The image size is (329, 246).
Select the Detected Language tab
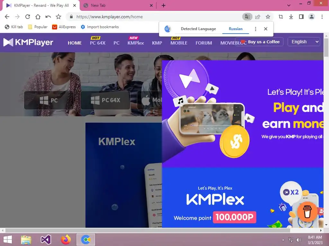pos(198,29)
